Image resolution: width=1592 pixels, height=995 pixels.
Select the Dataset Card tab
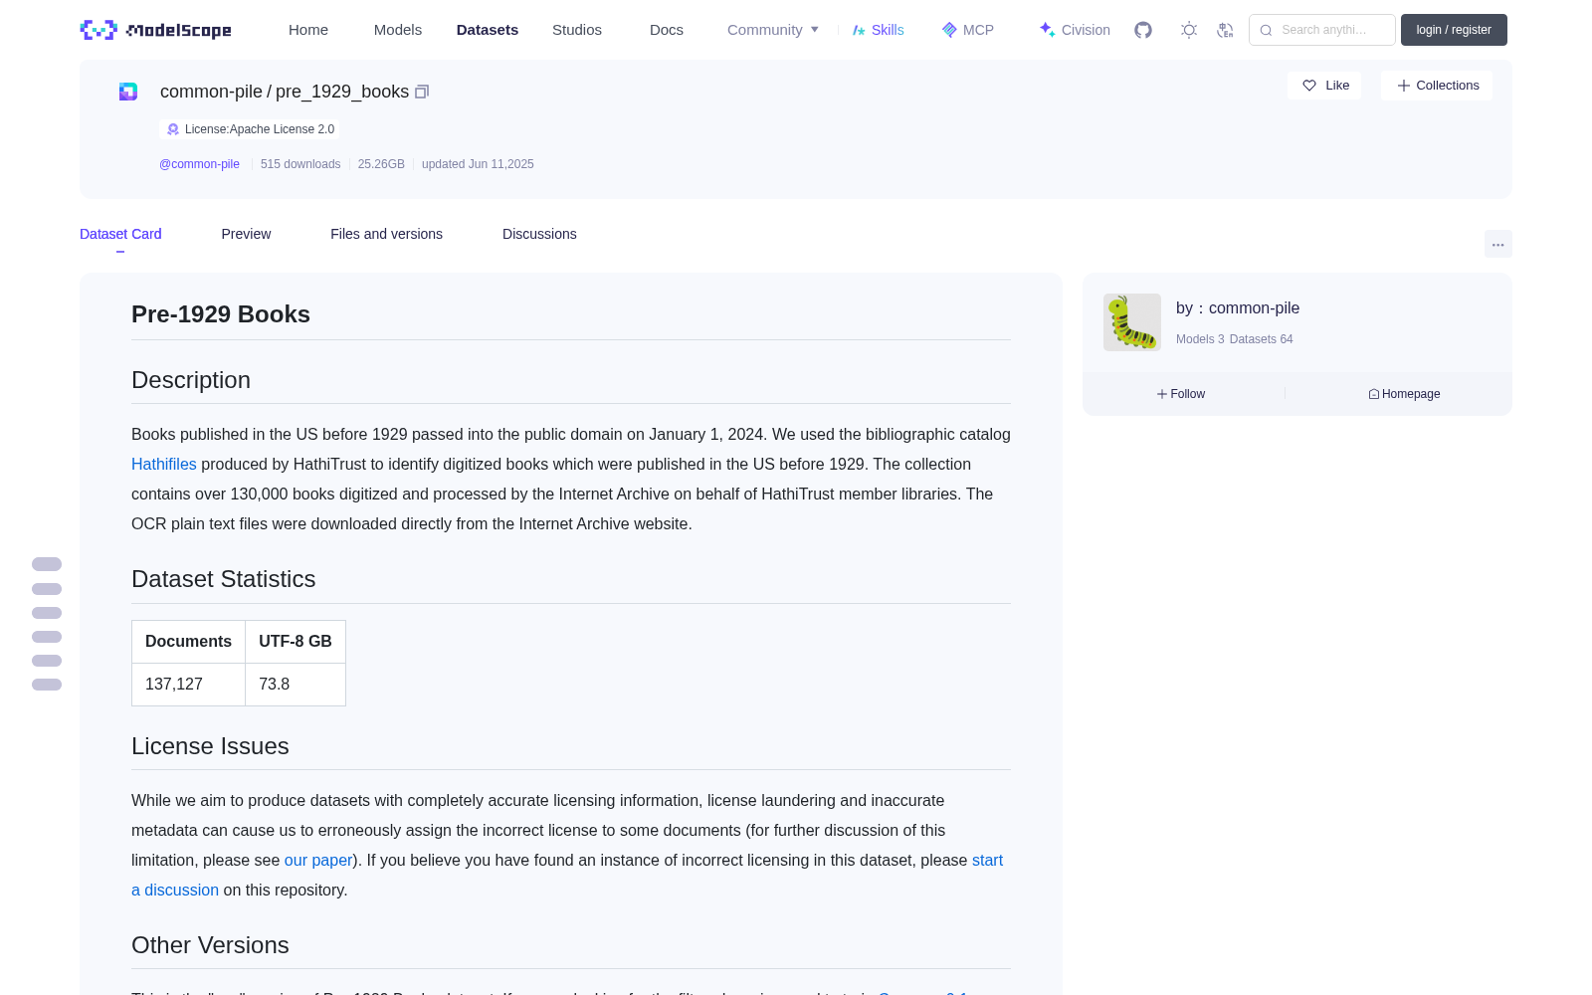click(x=120, y=234)
